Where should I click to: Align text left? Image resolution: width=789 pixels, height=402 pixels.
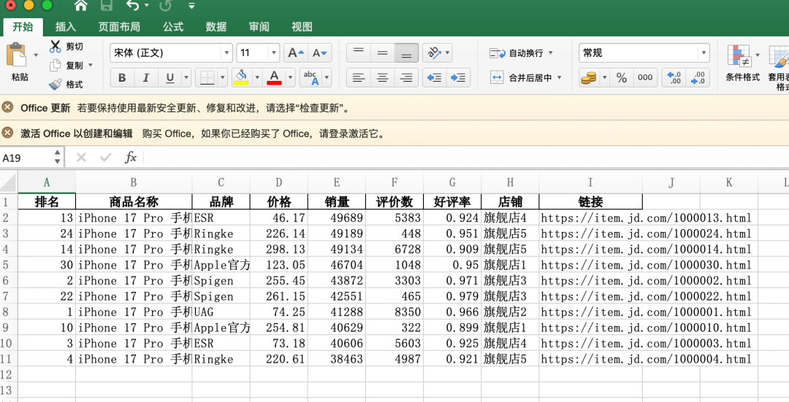[358, 77]
